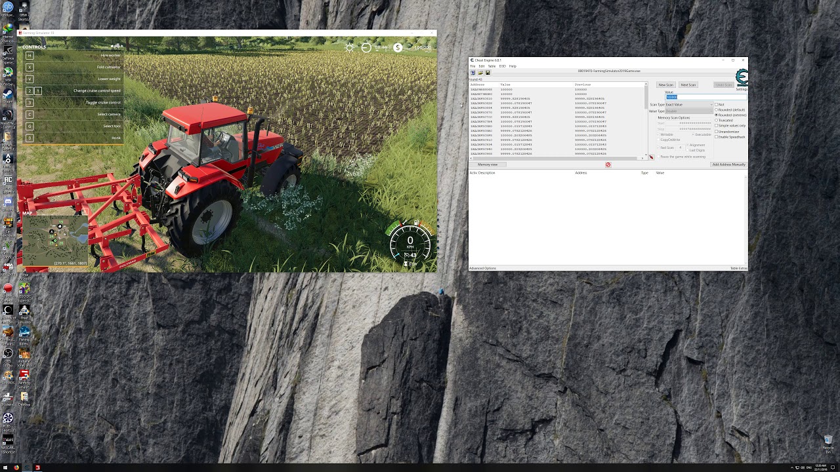Open the Table menu in Cheat Engine
Image resolution: width=840 pixels, height=472 pixels.
pyautogui.click(x=492, y=66)
